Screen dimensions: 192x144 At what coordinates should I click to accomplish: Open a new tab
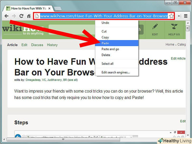[x=58, y=8]
